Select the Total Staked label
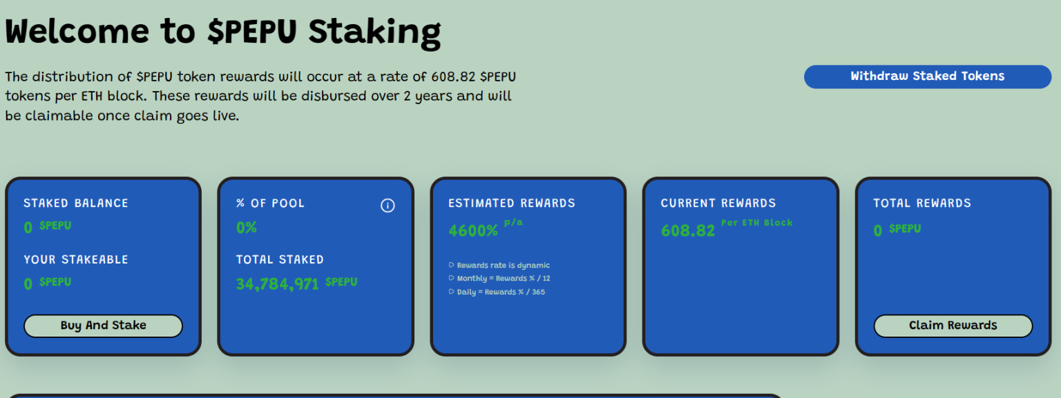The image size is (1061, 398). coord(280,259)
